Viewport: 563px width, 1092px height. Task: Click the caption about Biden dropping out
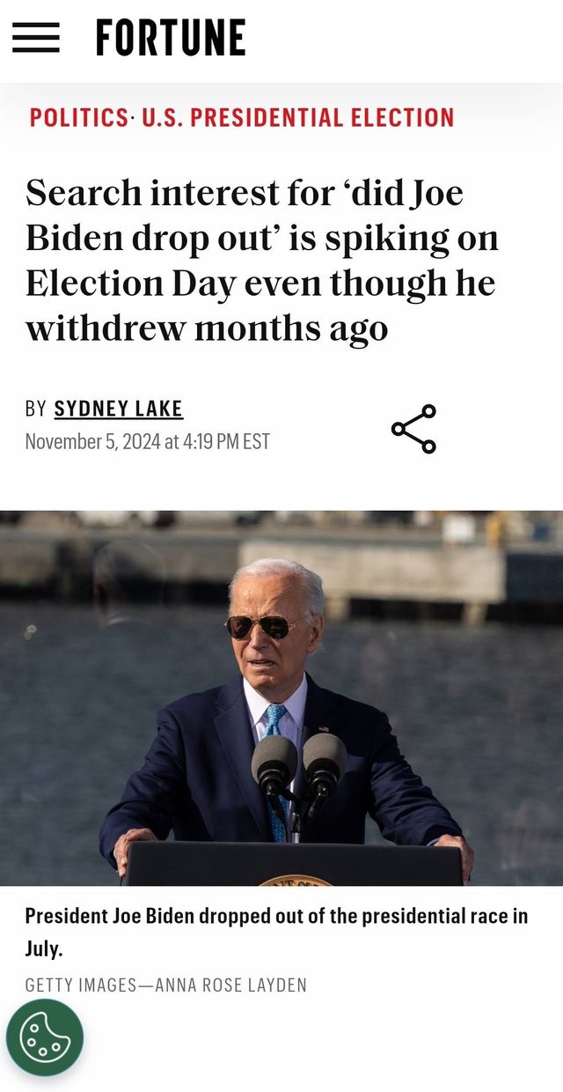(x=276, y=933)
